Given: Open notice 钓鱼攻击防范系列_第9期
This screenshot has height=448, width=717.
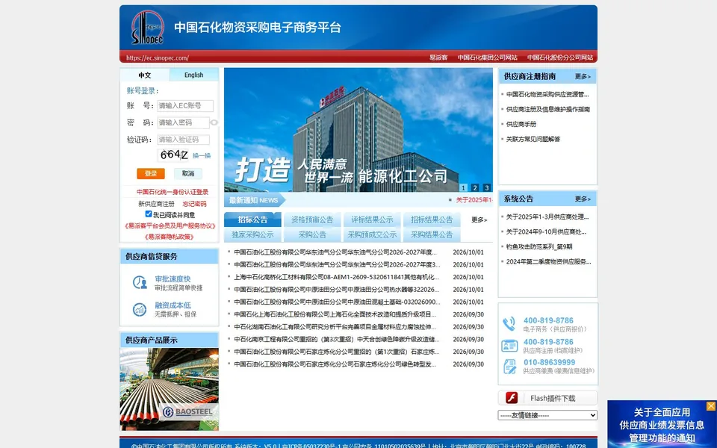Looking at the screenshot, I should (x=539, y=247).
